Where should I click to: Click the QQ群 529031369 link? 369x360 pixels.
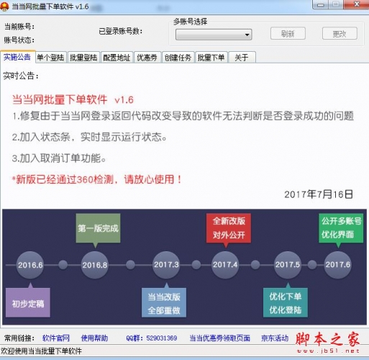pos(152,338)
